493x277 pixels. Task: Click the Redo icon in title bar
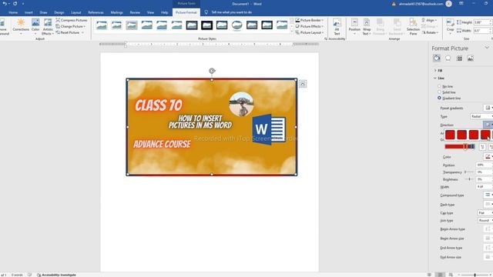15,4
